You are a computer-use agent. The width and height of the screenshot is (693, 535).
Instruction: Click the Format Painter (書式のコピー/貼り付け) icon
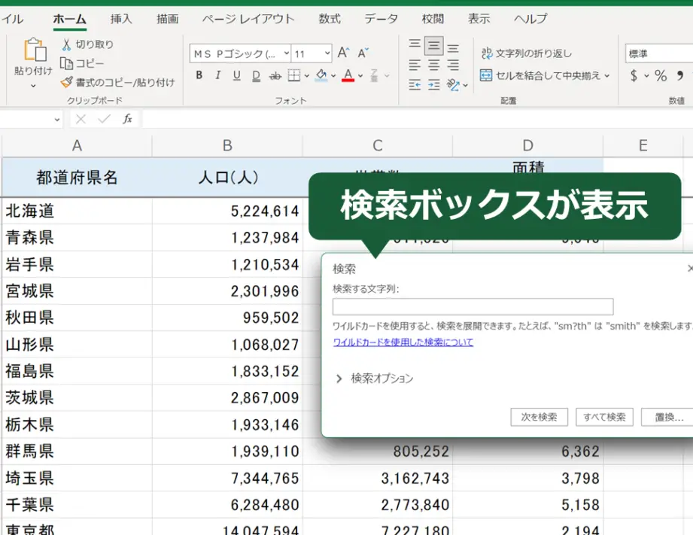[66, 83]
